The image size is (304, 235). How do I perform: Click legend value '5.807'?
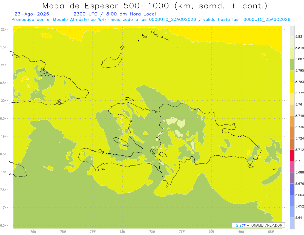[x=300, y=59]
